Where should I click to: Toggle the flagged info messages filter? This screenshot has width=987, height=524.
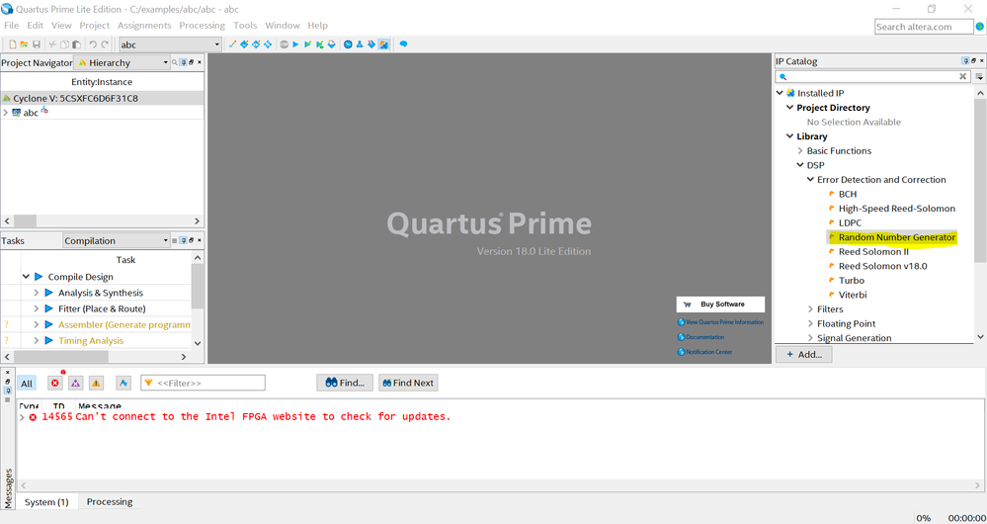[123, 383]
